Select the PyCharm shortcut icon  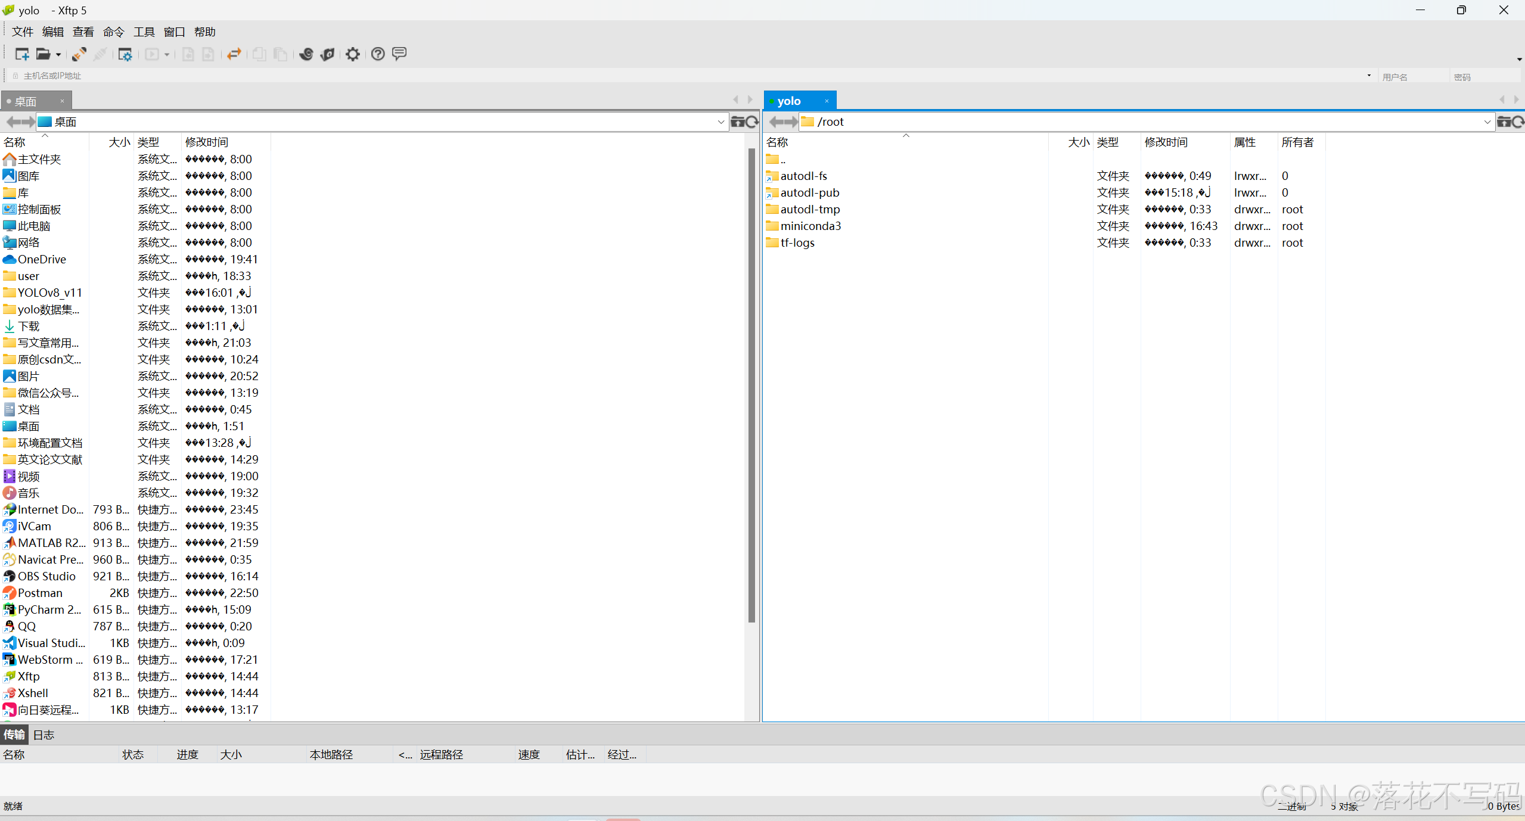[9, 609]
